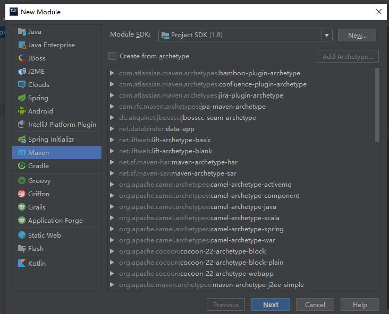Pick the Grails icon
This screenshot has width=389, height=314.
tap(22, 207)
